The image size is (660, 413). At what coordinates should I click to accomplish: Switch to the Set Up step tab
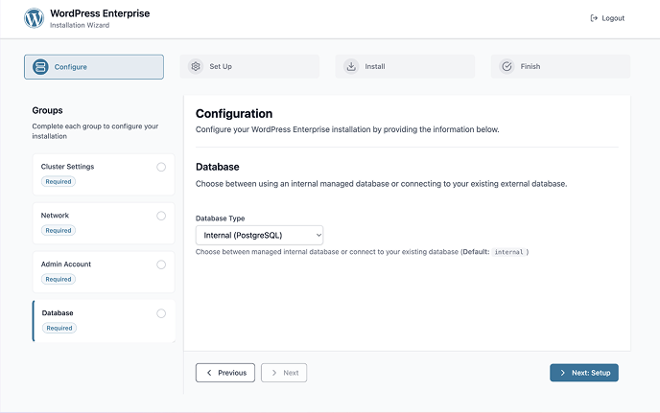[249, 66]
